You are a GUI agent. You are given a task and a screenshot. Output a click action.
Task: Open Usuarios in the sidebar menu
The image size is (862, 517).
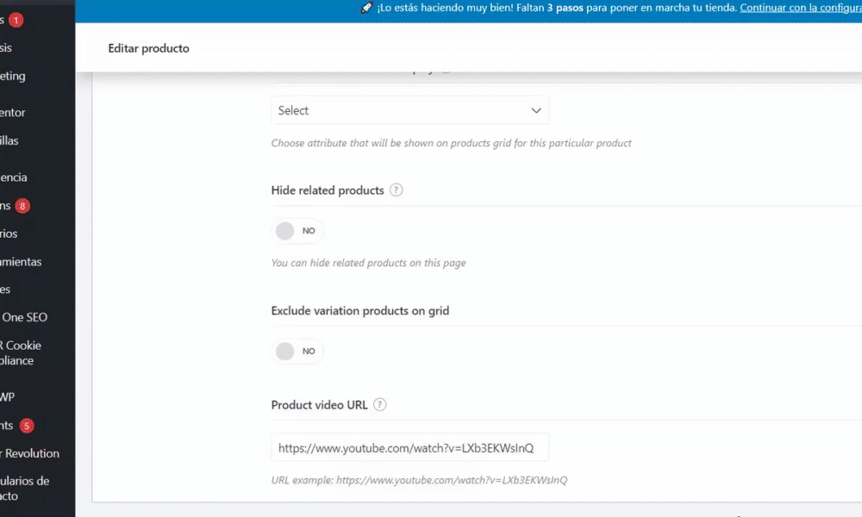[9, 234]
